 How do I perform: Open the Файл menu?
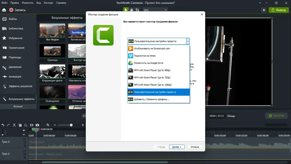tap(4, 3)
